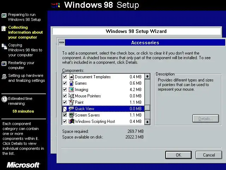Click the Accessories title bar

(x=145, y=42)
